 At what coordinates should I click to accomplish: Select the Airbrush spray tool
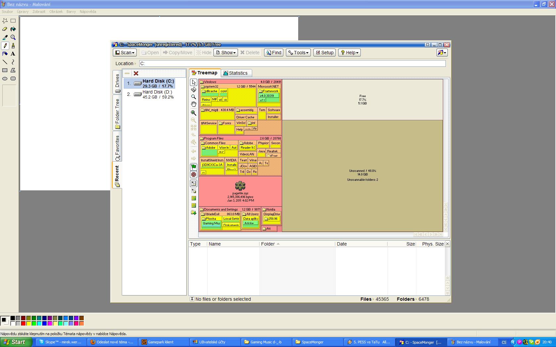tap(5, 54)
